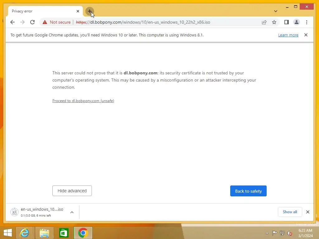Screen dimensions: 319x239
Task: Open the taskbar clock showing 6:23 AM
Action: click(305, 233)
